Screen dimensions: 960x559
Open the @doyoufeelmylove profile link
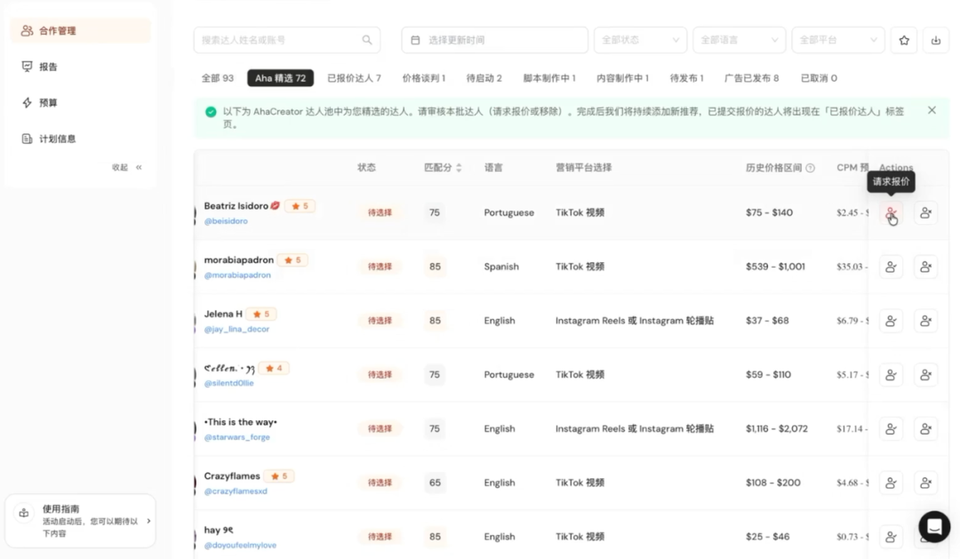click(x=240, y=545)
